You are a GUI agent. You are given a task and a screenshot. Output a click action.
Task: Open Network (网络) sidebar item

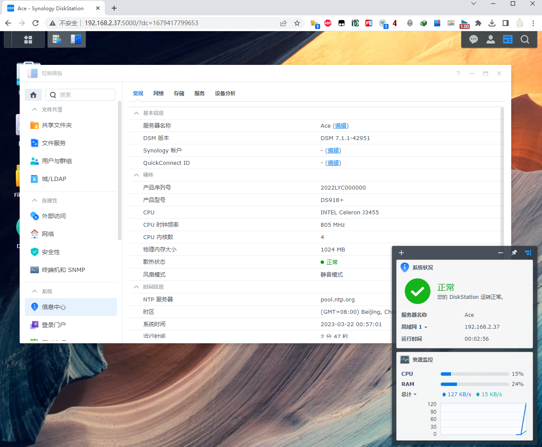(71, 234)
